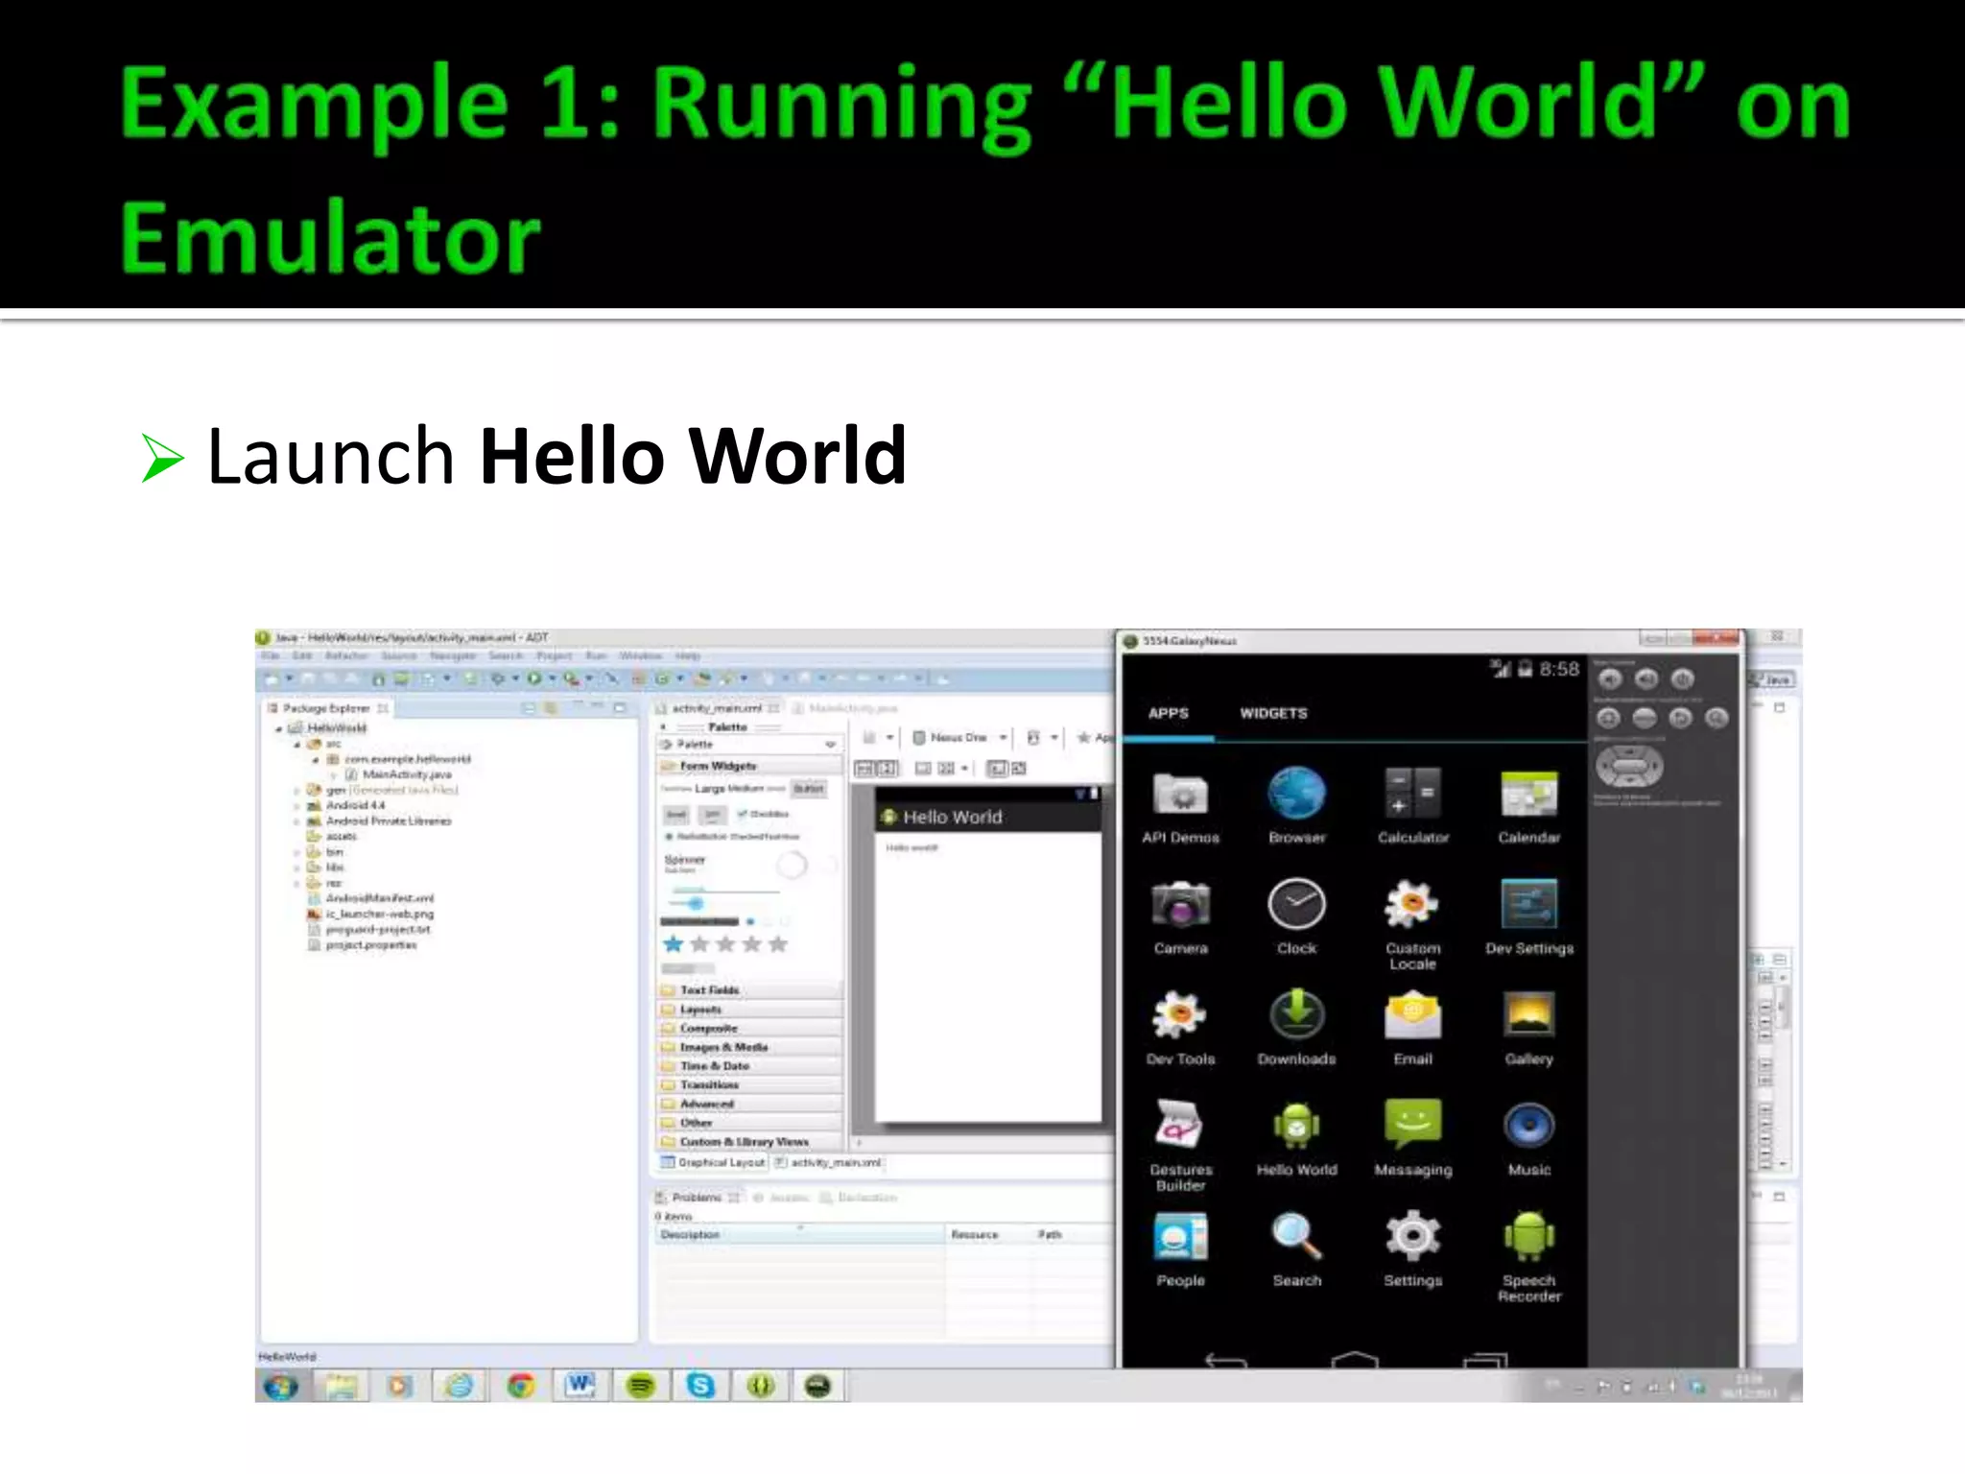This screenshot has height=1474, width=1965.
Task: Open Skype from the Windows taskbar
Action: (x=700, y=1386)
